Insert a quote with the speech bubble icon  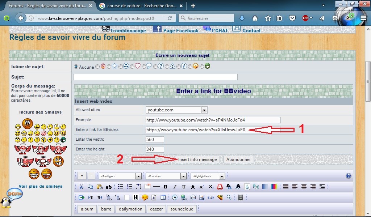pyautogui.click(x=145, y=197)
